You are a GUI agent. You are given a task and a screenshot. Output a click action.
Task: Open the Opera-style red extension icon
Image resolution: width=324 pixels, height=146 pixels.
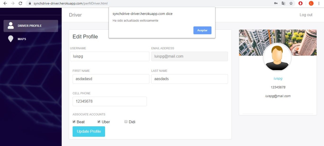301,4
